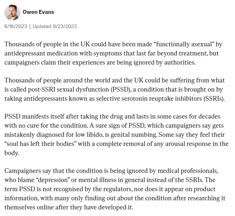Click the paragraph starting "Thousands of people around the world"

point(110,89)
